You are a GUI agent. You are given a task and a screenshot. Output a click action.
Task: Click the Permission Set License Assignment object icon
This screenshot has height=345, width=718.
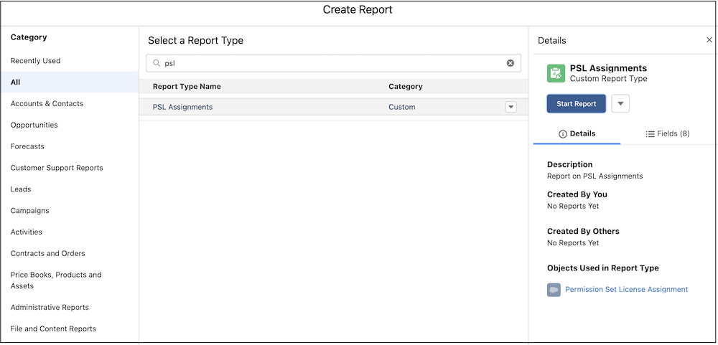click(x=554, y=290)
